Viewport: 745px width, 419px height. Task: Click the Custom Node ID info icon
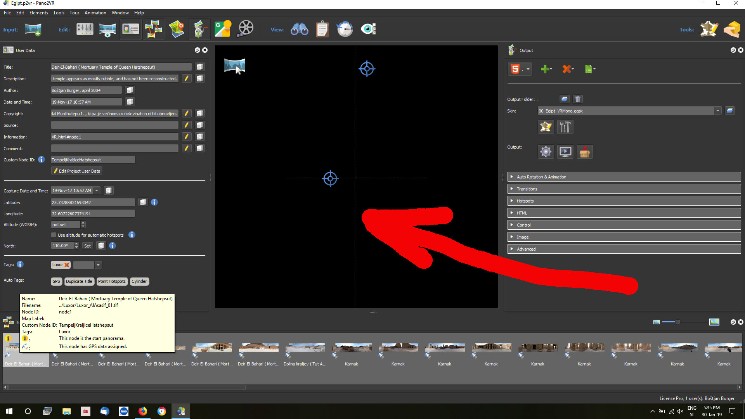(42, 159)
